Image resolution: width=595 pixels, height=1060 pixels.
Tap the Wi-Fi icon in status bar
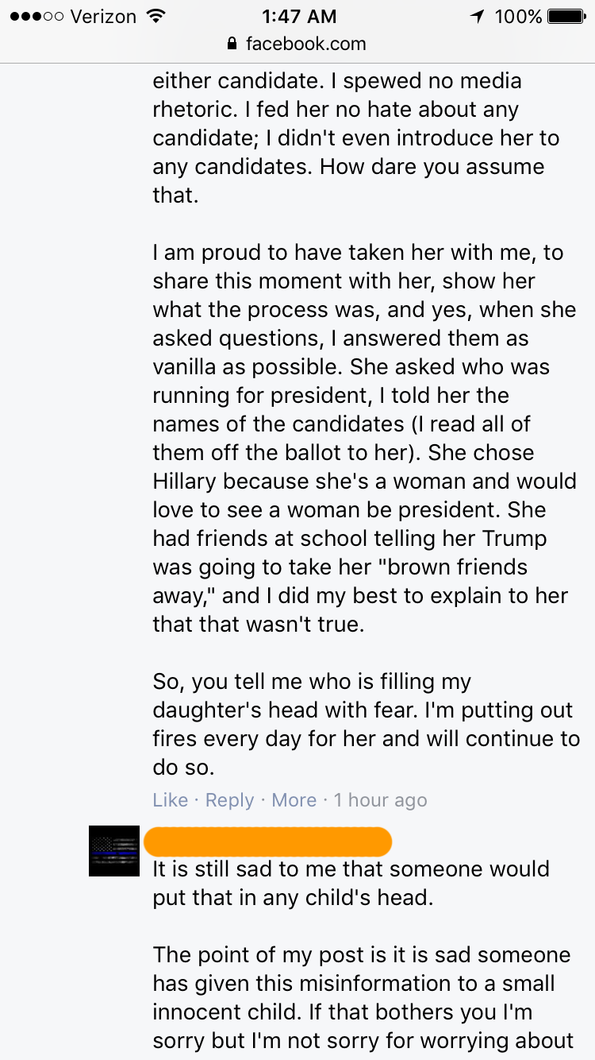(156, 16)
